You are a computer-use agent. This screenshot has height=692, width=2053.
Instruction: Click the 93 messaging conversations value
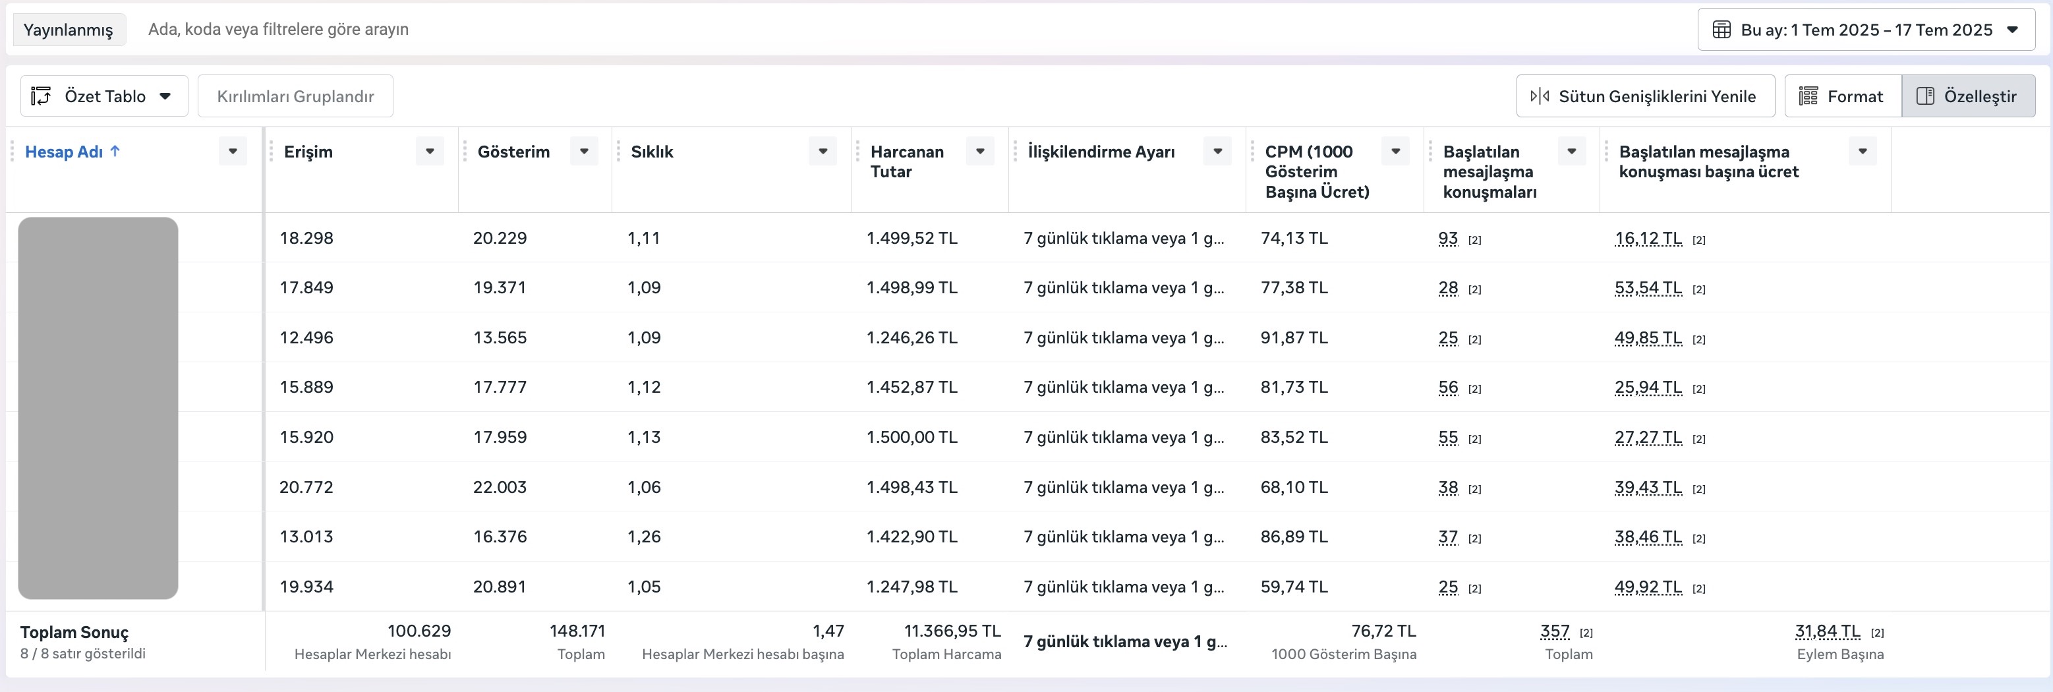1448,239
